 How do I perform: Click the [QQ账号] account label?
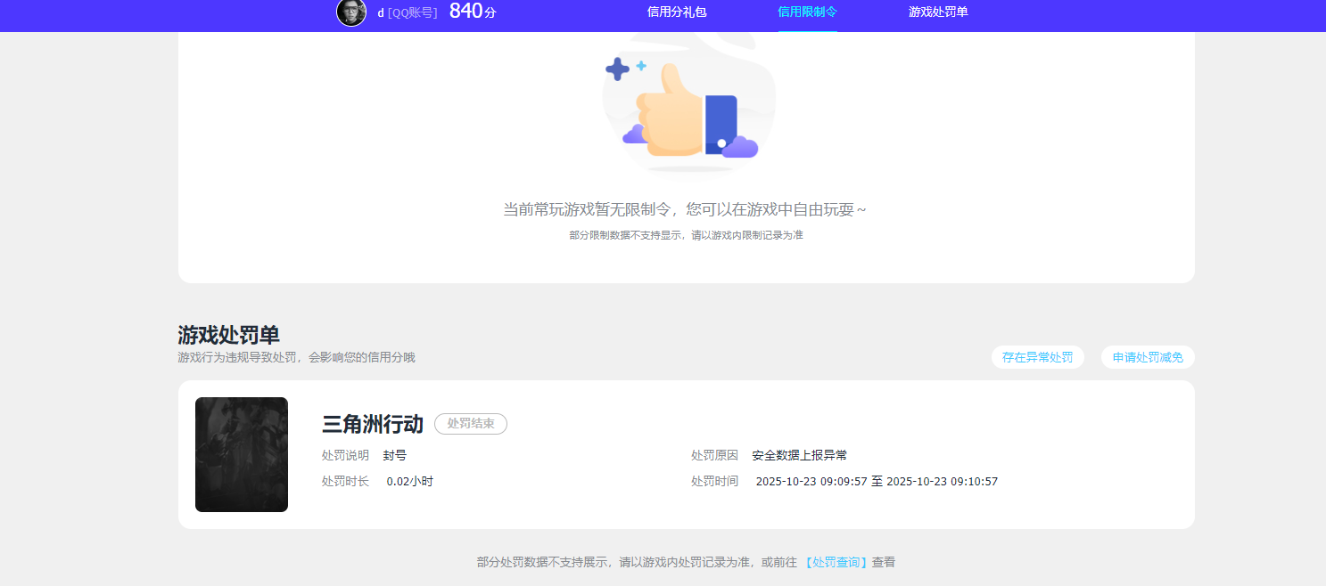[412, 13]
